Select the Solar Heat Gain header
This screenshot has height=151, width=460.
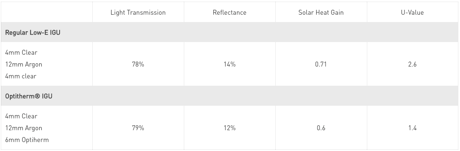[321, 12]
